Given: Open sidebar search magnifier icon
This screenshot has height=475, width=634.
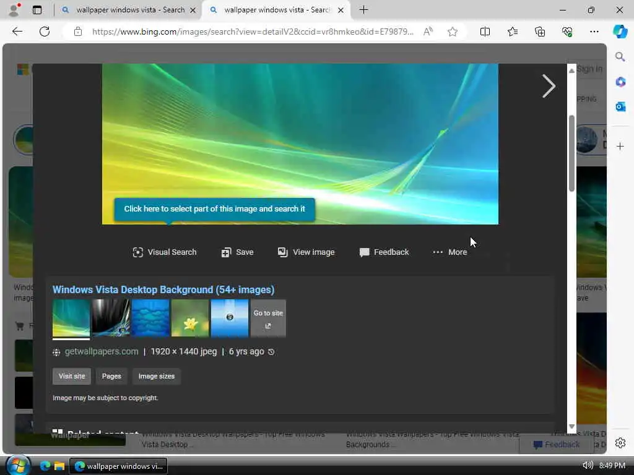Looking at the screenshot, I should pyautogui.click(x=620, y=56).
